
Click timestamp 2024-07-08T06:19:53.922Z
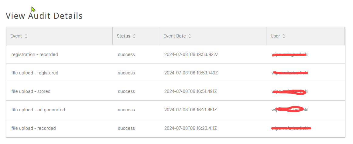pyautogui.click(x=191, y=54)
